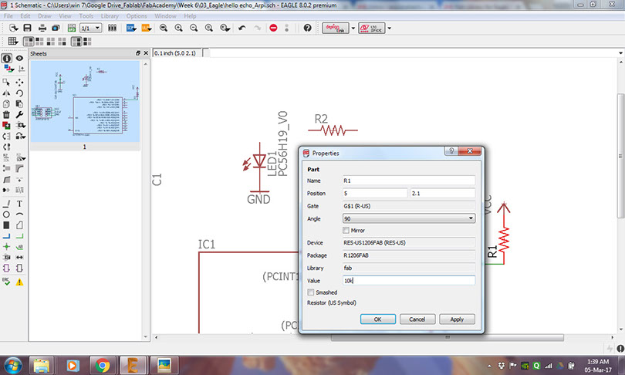Select the Polygon tool

coord(19,225)
